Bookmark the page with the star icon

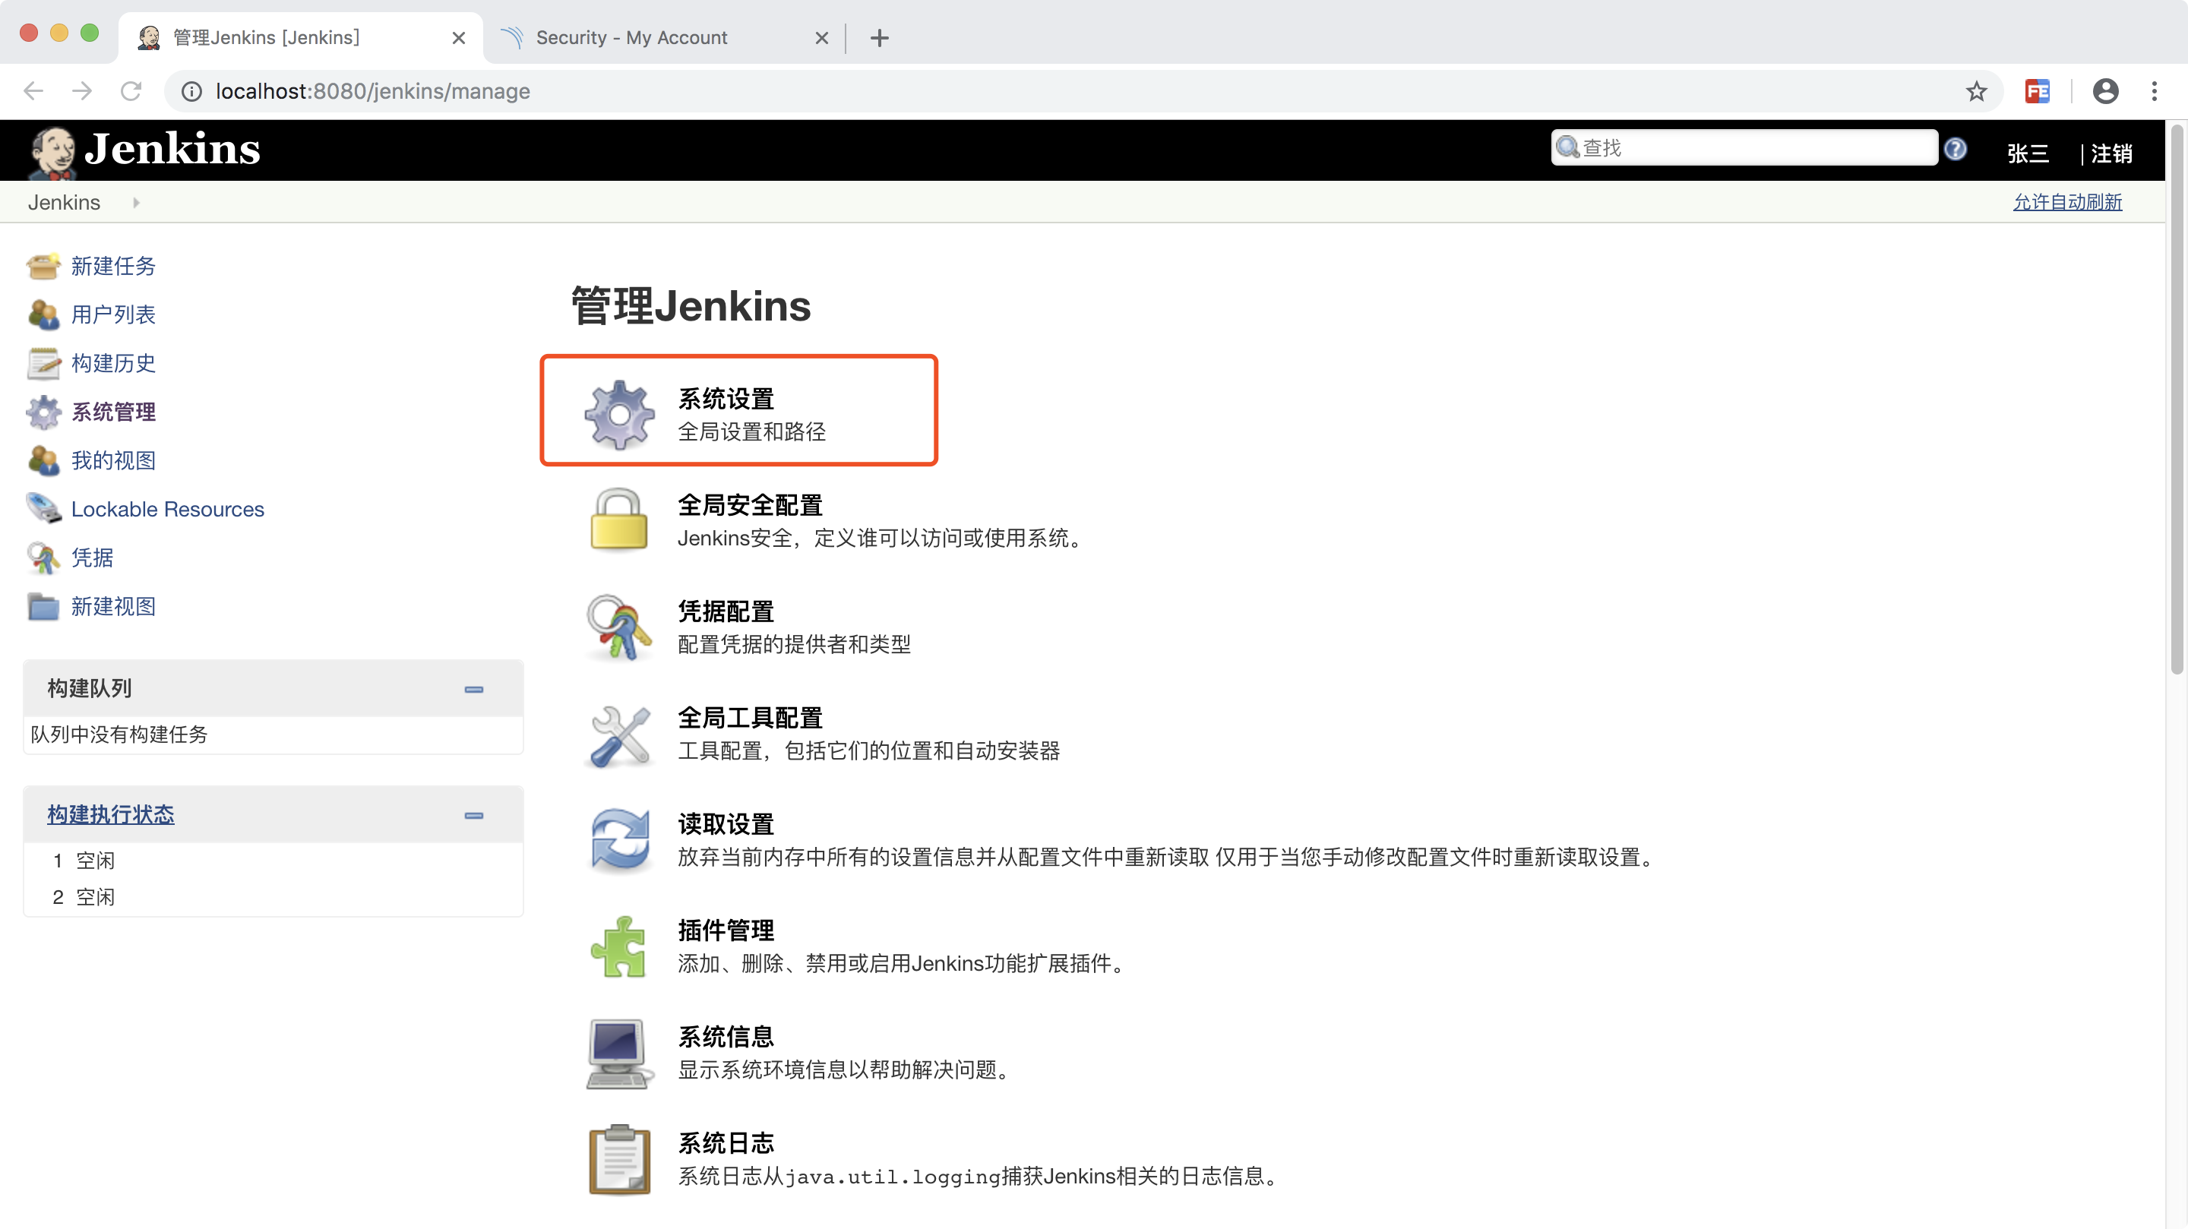click(x=1977, y=91)
